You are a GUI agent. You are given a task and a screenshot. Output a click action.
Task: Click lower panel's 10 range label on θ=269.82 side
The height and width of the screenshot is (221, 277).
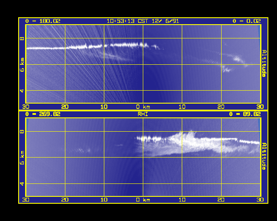(104, 200)
